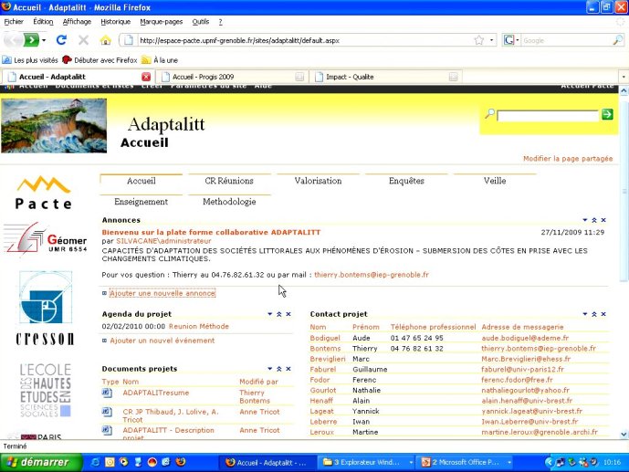Click Ajouter un nouvel événement link

(162, 341)
